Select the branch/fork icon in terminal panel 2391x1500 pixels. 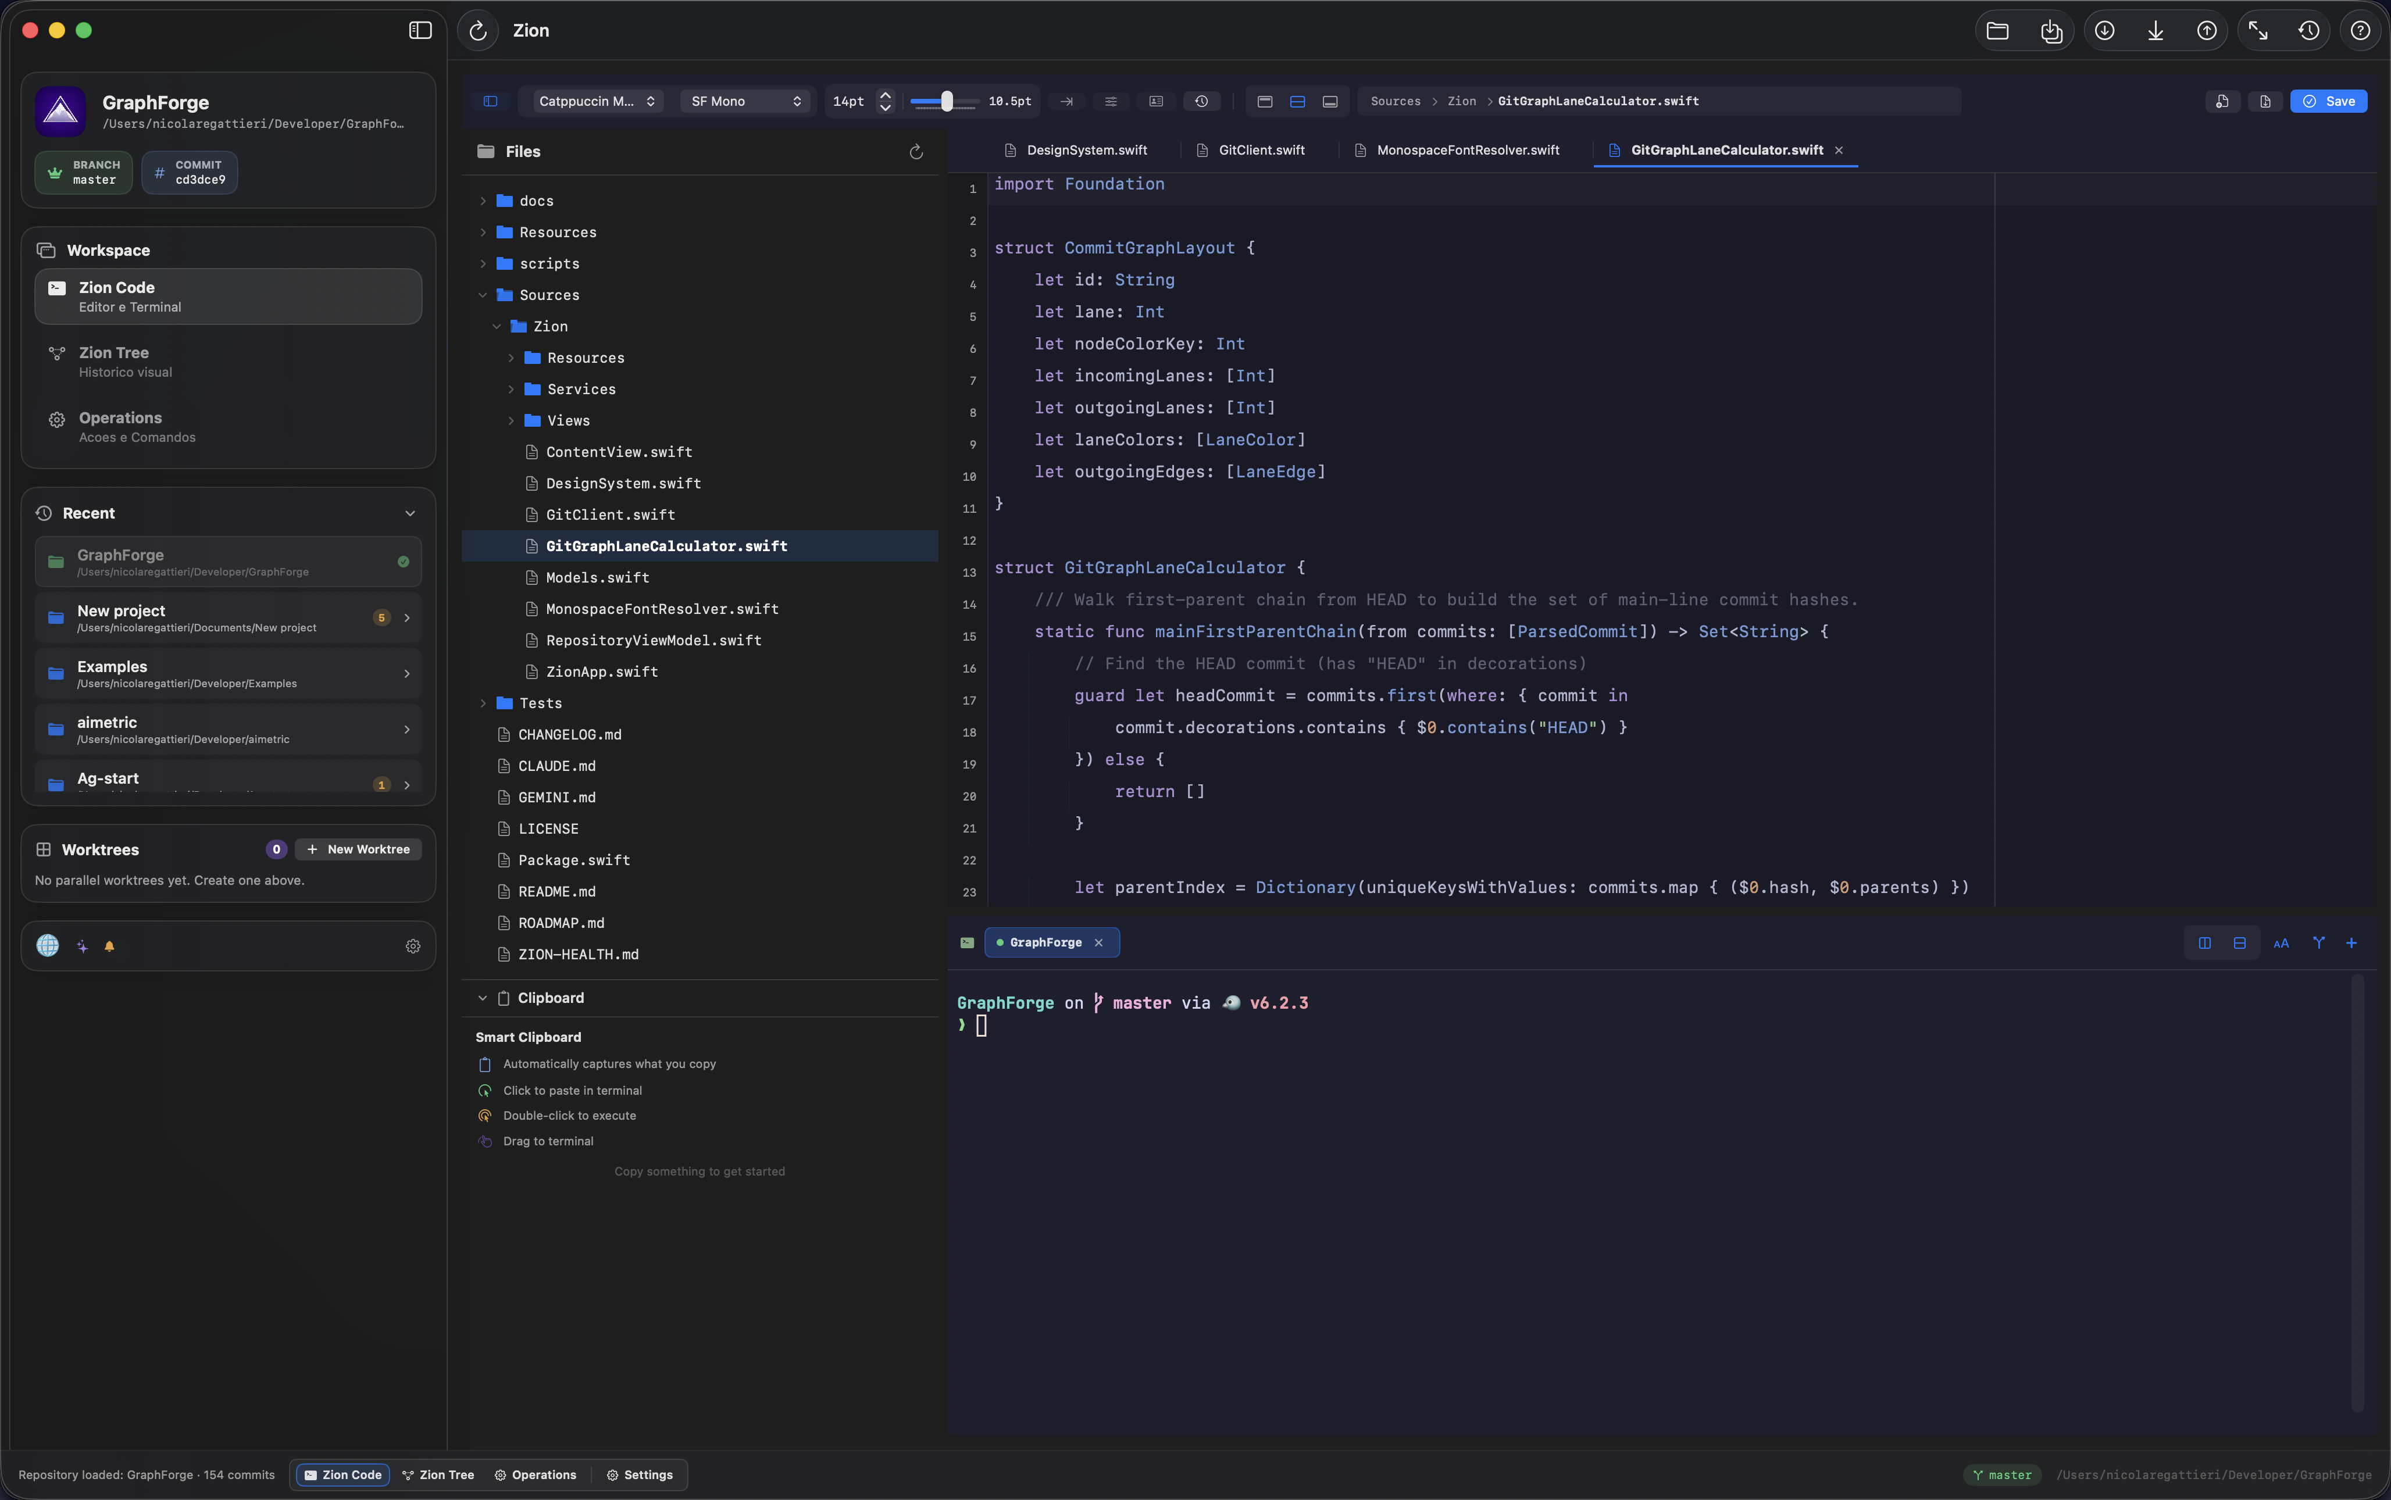2318,942
